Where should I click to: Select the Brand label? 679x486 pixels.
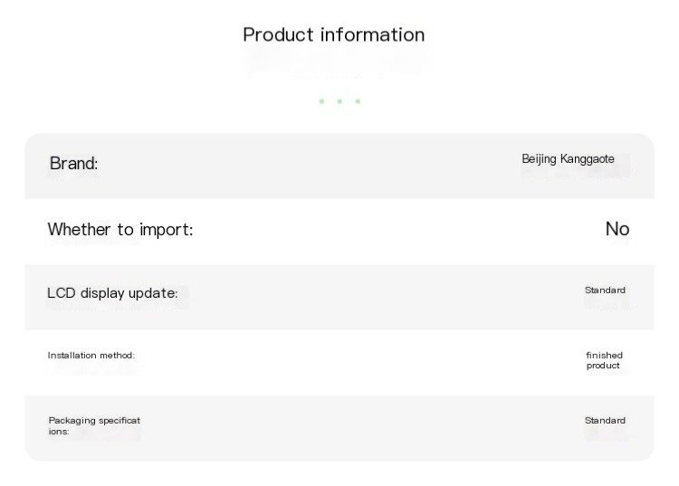point(74,164)
